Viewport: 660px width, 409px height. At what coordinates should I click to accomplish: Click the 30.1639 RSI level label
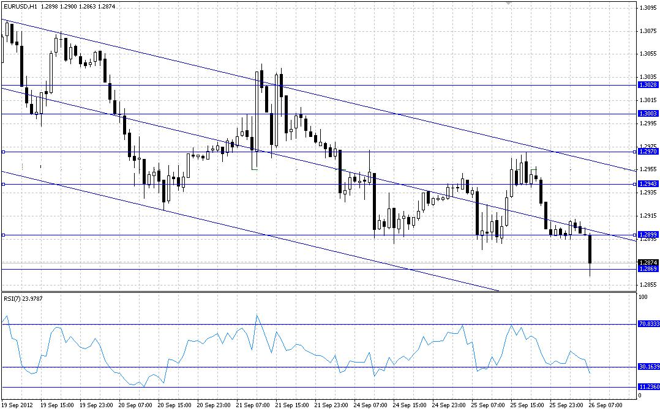(648, 367)
